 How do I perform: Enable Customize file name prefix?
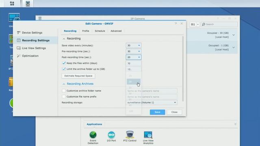point(64,97)
